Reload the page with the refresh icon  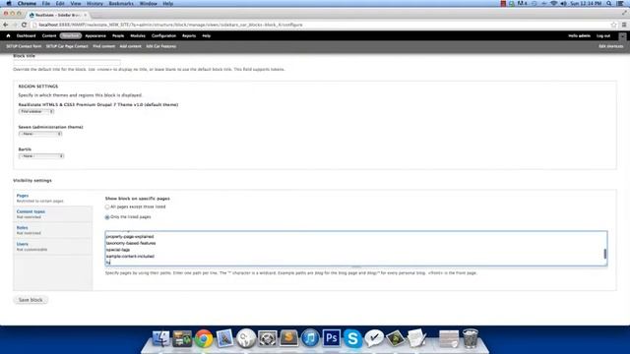(x=24, y=25)
